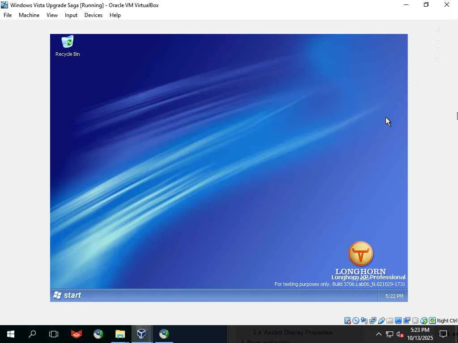This screenshot has width=458, height=343.
Task: Click the host clock showing 5:23 PM
Action: tap(420, 334)
